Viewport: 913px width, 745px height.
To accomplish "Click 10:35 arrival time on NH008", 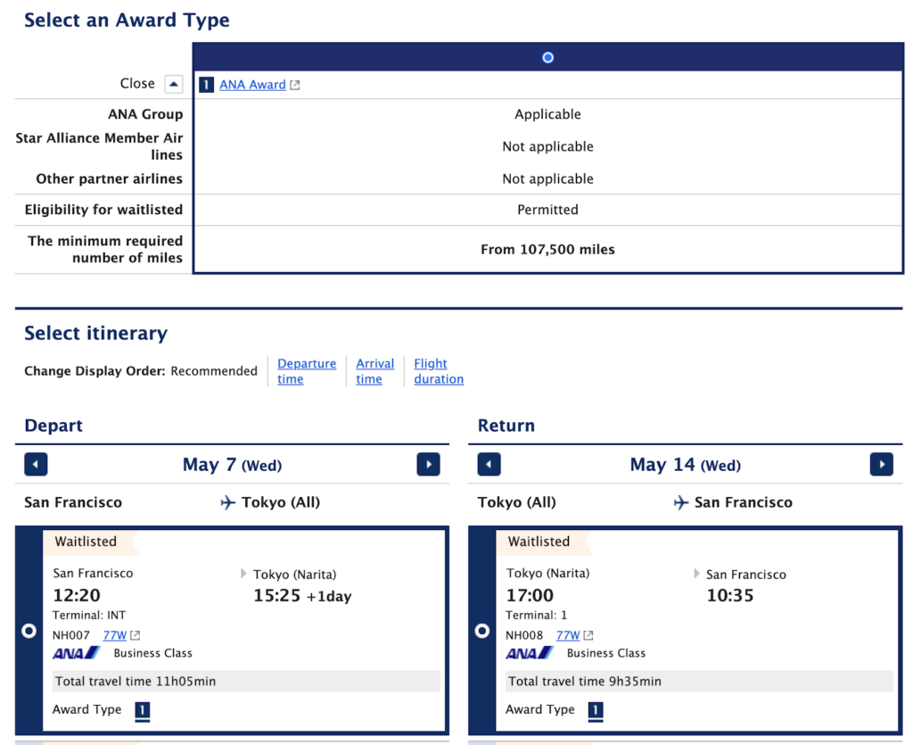I will [729, 595].
